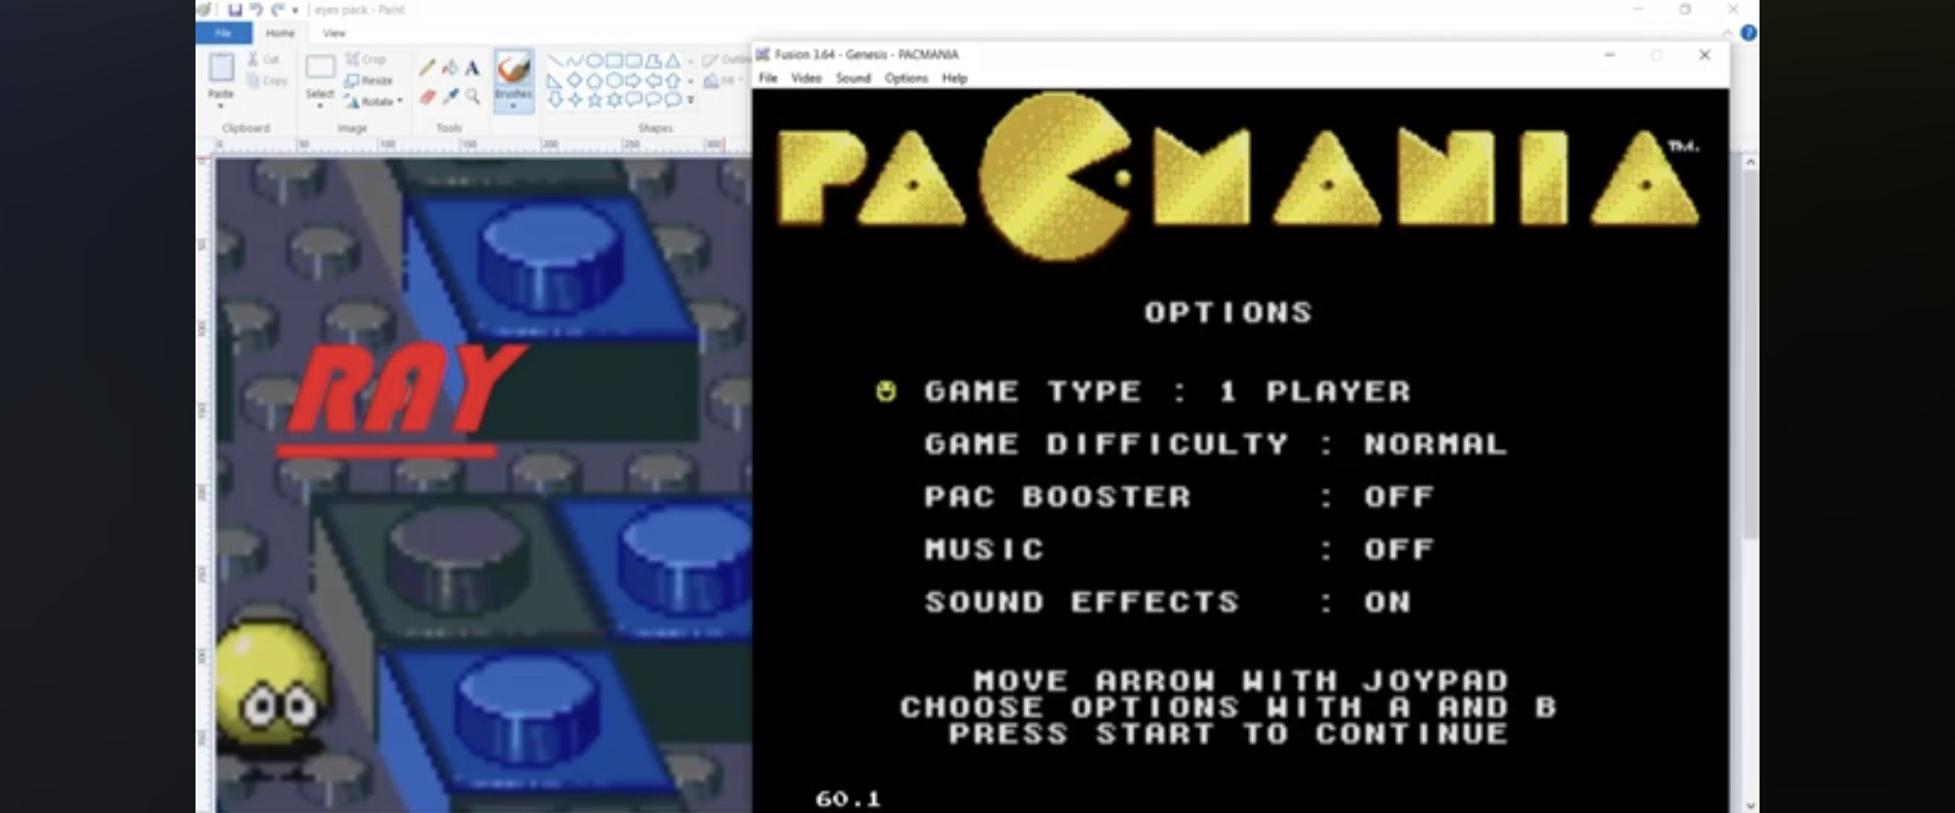
Task: Pick the Pentagon shape
Action: coord(595,81)
